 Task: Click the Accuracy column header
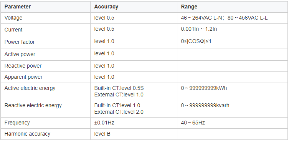(106, 7)
